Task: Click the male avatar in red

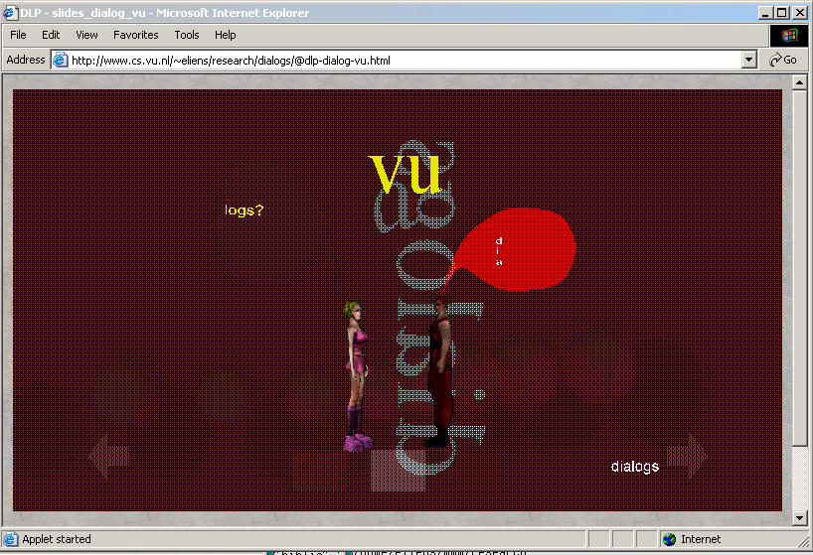Action: (440, 371)
